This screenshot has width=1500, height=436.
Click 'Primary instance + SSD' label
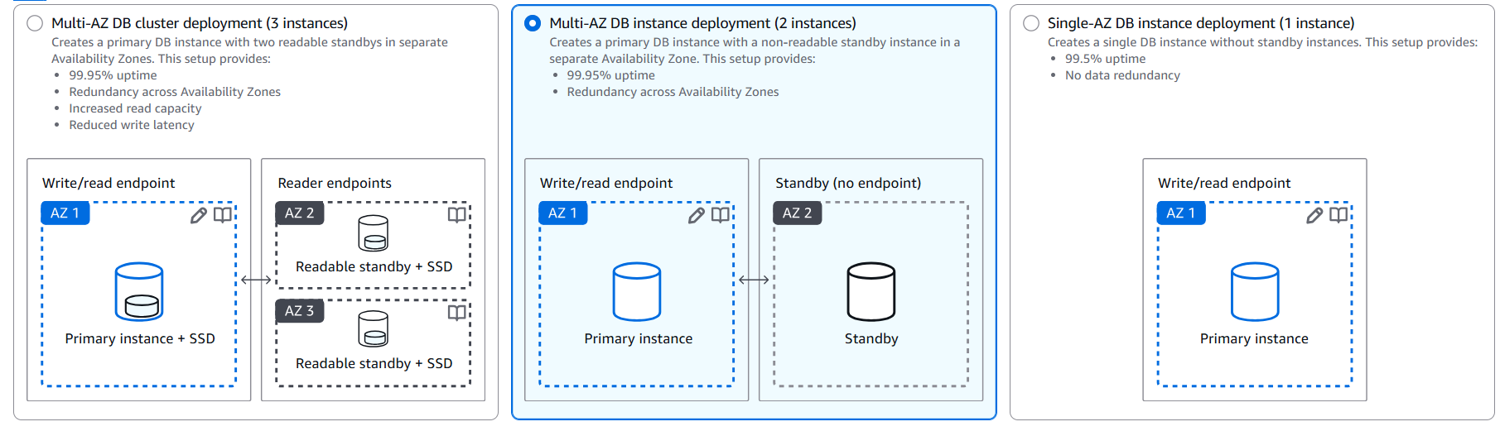pyautogui.click(x=140, y=338)
